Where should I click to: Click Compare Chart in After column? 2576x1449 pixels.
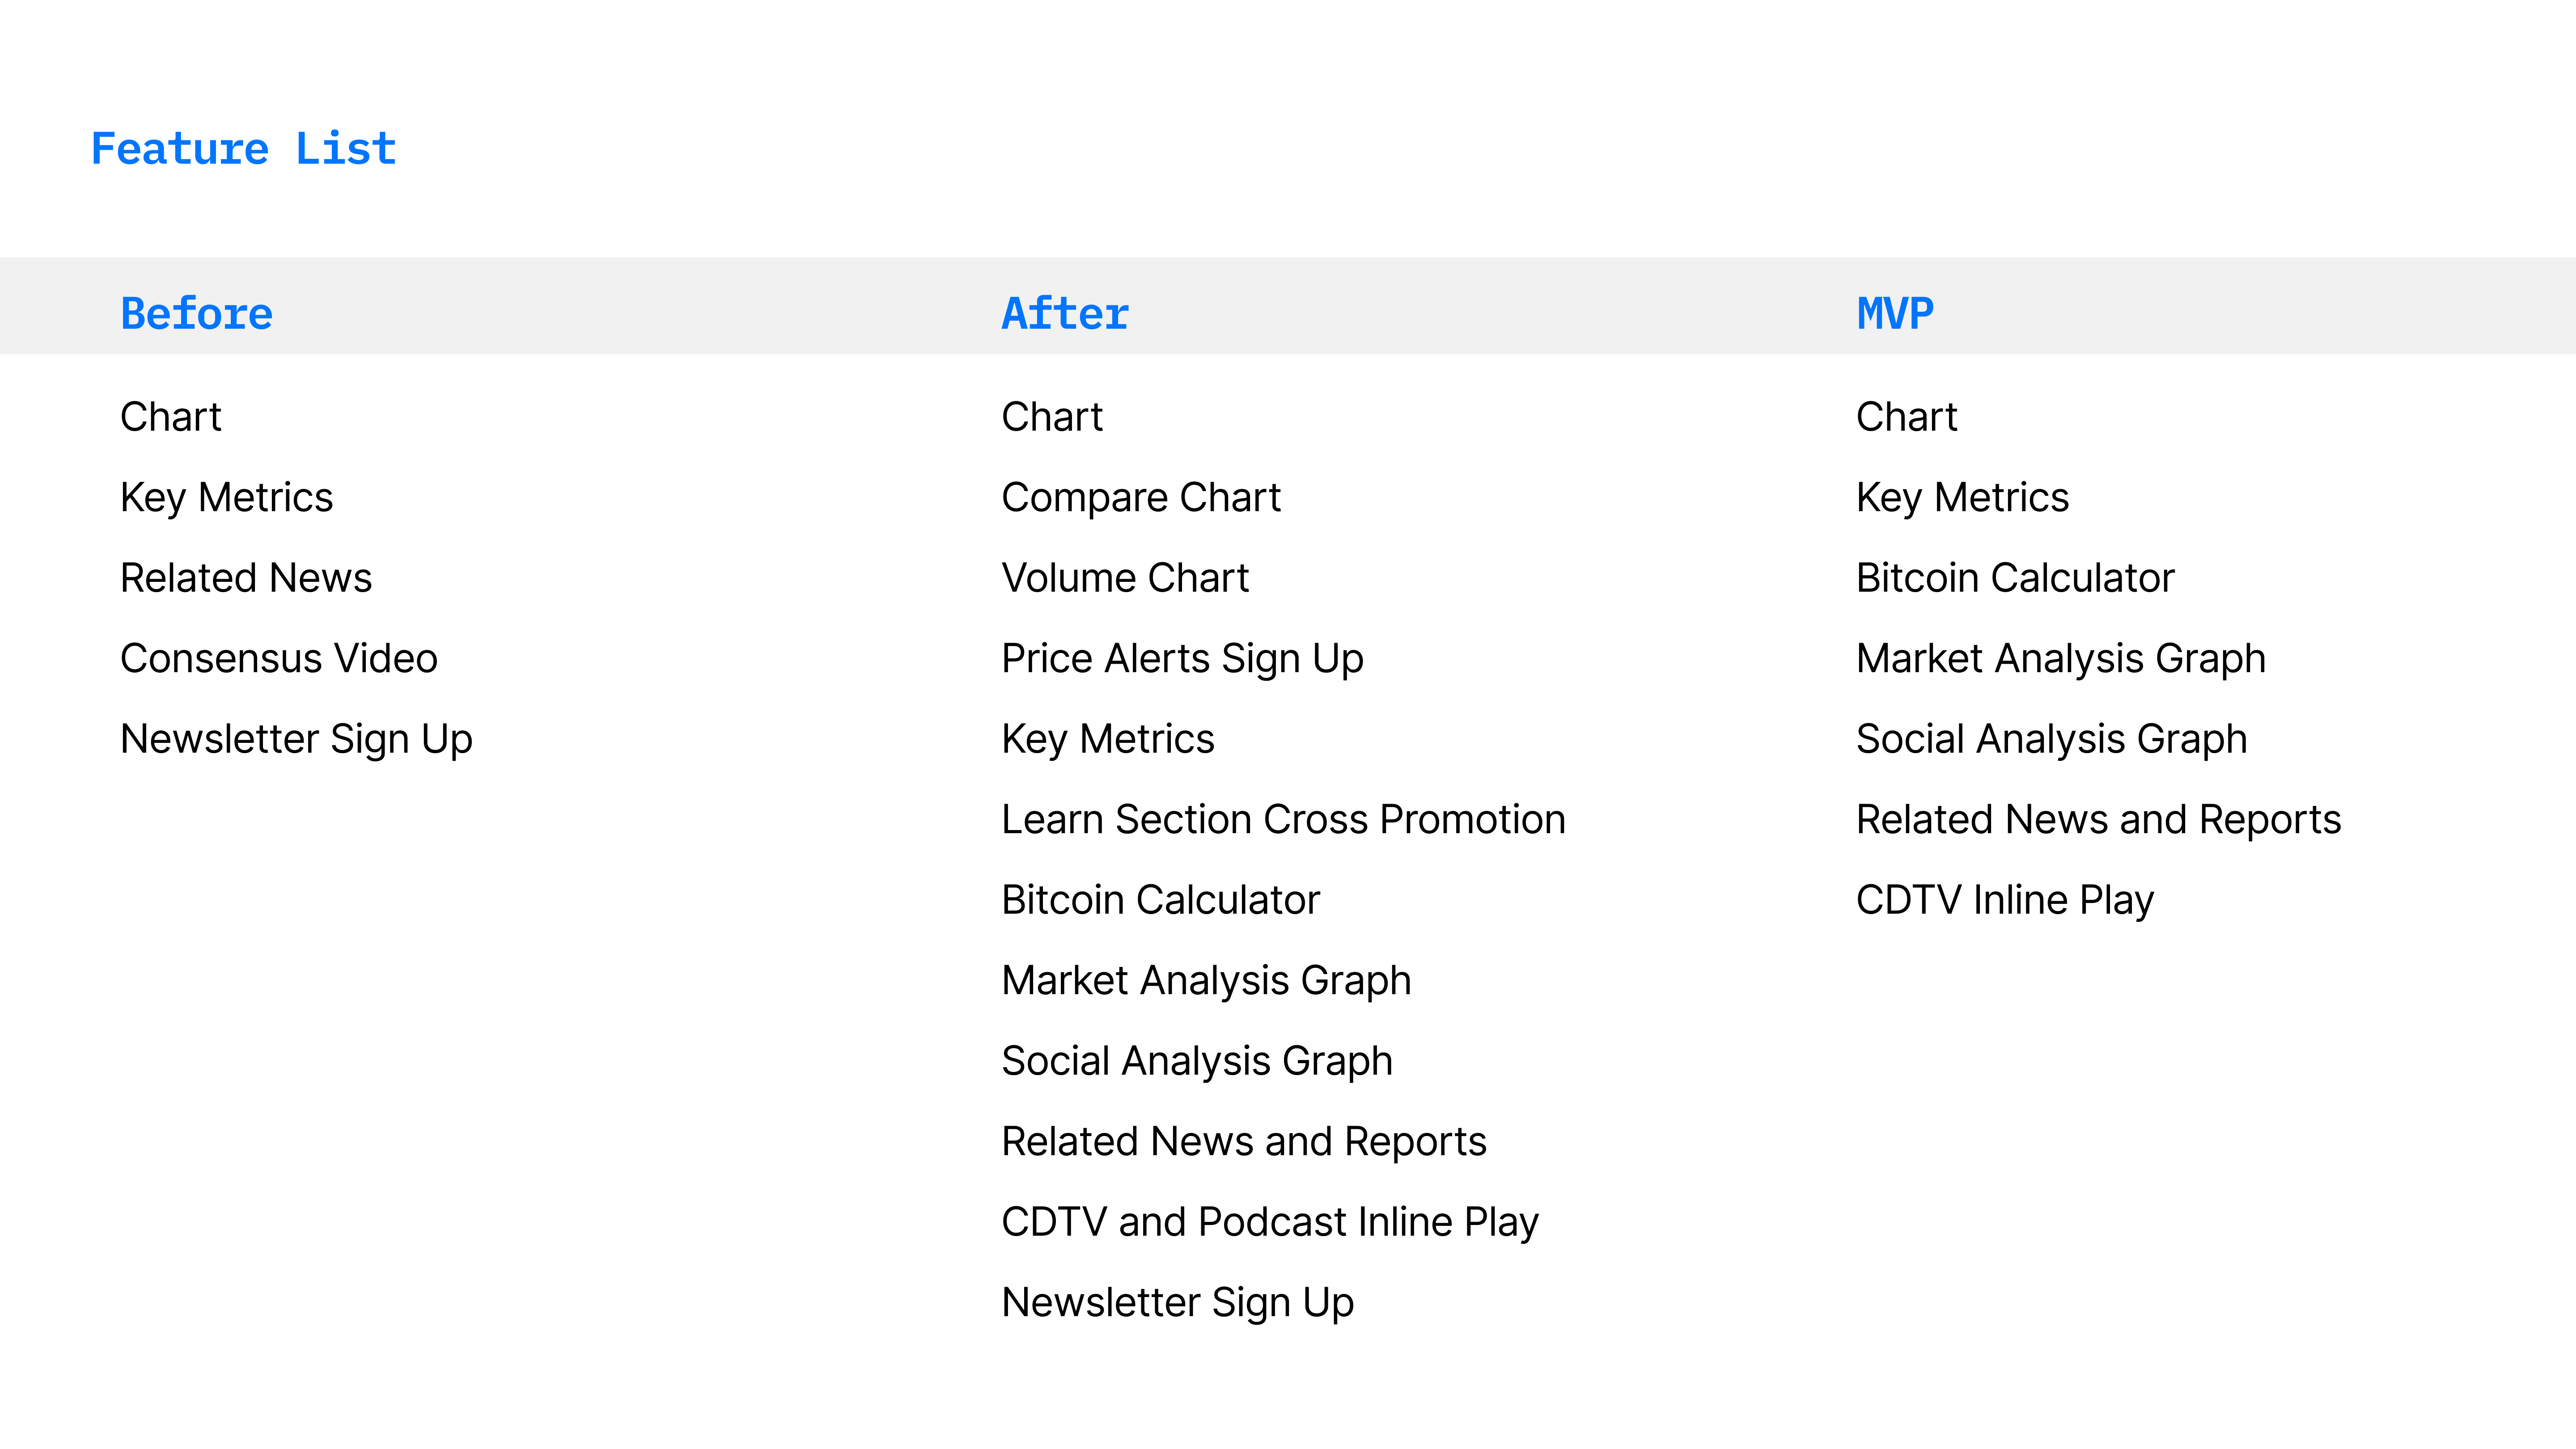pyautogui.click(x=1141, y=498)
